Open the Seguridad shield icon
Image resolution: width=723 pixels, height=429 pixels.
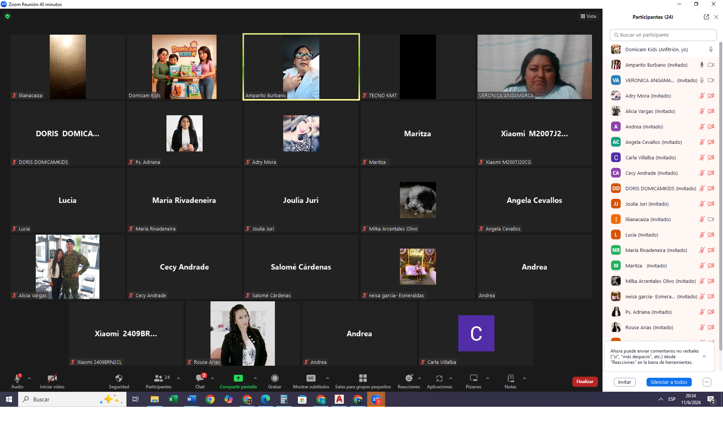click(x=119, y=378)
